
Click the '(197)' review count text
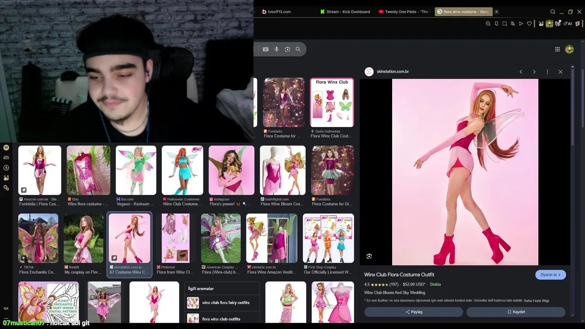coord(394,284)
